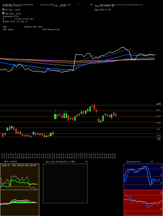Click the 'ADX & MACD' panel title

[x=10, y=162]
